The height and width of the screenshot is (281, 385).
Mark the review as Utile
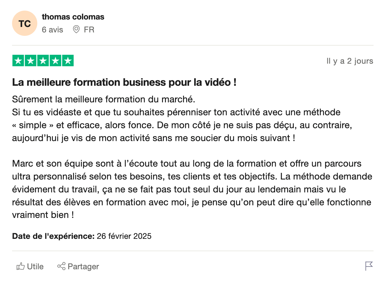(35, 267)
